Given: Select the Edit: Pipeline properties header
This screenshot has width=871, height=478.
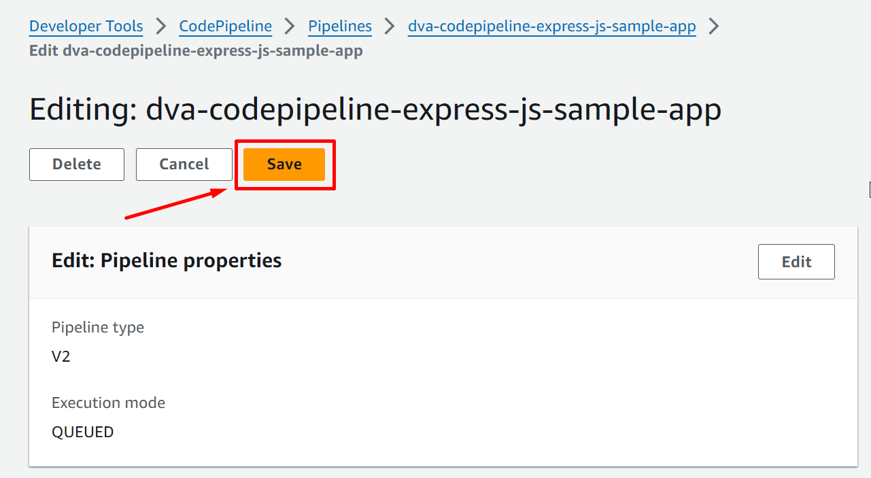Looking at the screenshot, I should click(x=167, y=260).
